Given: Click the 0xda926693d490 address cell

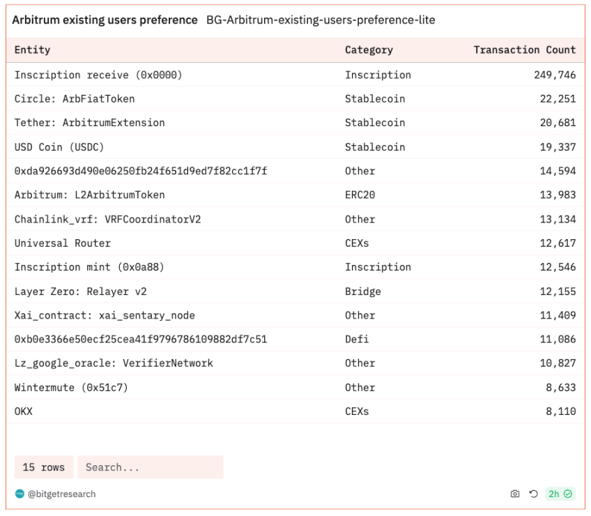Looking at the screenshot, I should click(141, 171).
